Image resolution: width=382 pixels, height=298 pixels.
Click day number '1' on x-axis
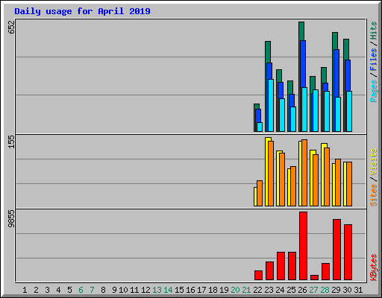click(x=25, y=290)
